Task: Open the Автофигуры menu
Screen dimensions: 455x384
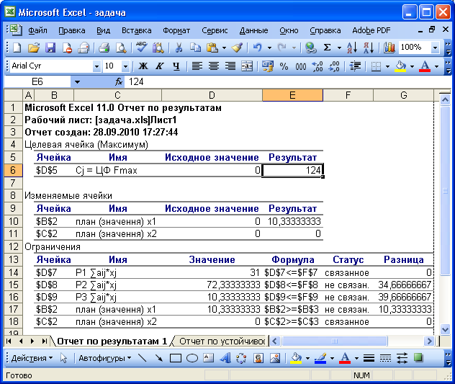Action: [105, 358]
